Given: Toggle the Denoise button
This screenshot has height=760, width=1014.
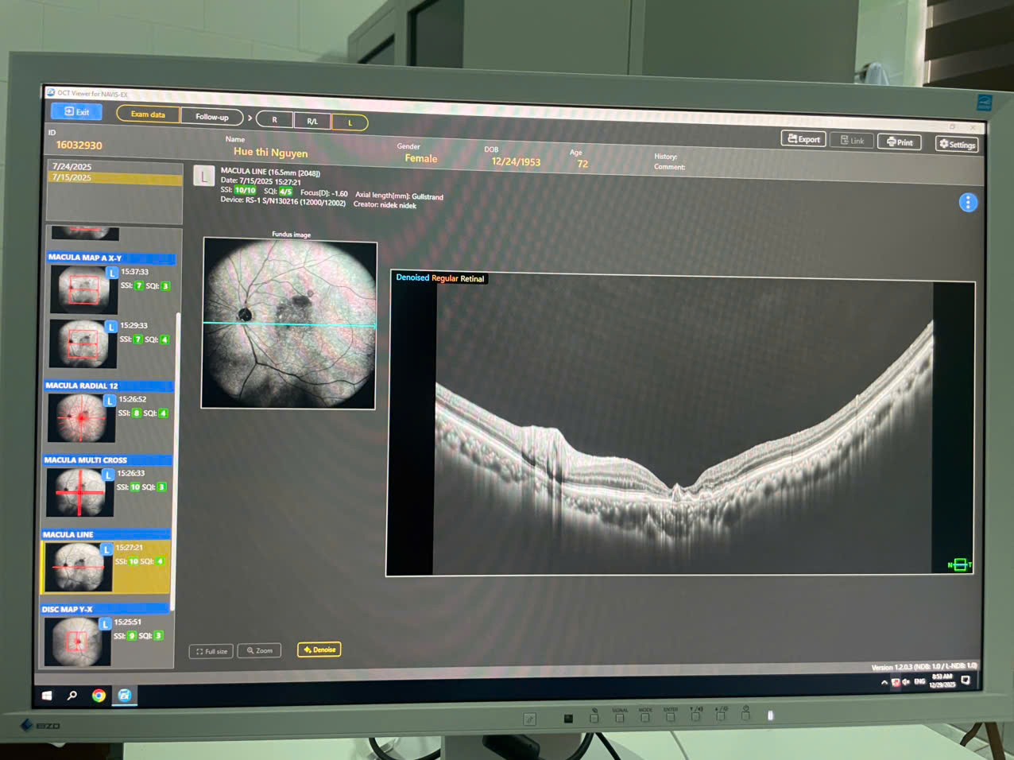Looking at the screenshot, I should pos(319,649).
